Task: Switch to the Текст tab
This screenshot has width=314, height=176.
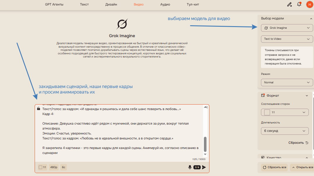Action: tap(84, 4)
